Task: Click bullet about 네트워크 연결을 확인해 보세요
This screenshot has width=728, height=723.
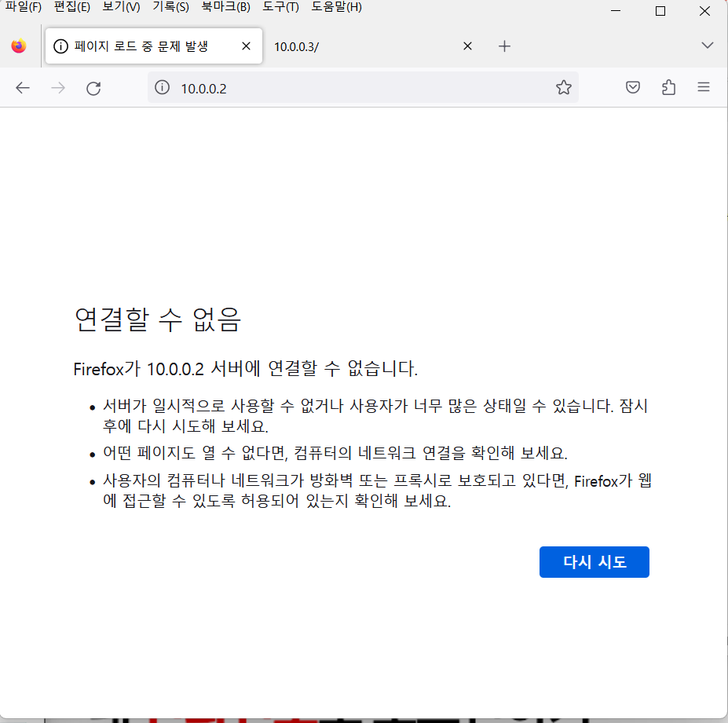Action: point(335,453)
